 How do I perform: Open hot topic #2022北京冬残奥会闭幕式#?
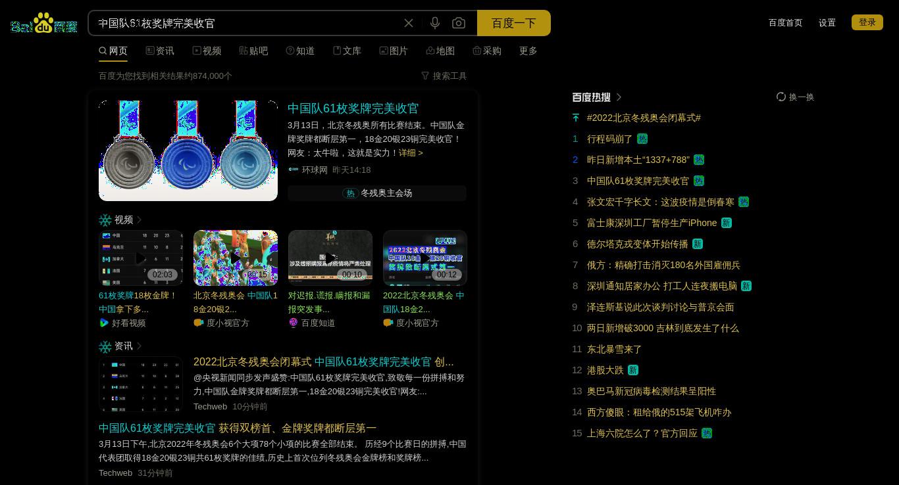click(x=644, y=118)
